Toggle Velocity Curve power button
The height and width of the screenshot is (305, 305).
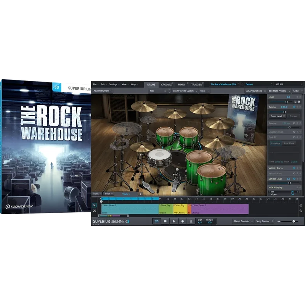(x=294, y=168)
